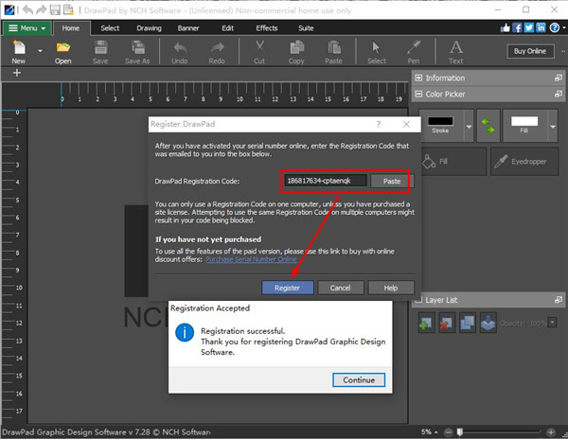Screen dimensions: 568x439
Task: Undock the Color Picker panel
Action: [x=559, y=94]
